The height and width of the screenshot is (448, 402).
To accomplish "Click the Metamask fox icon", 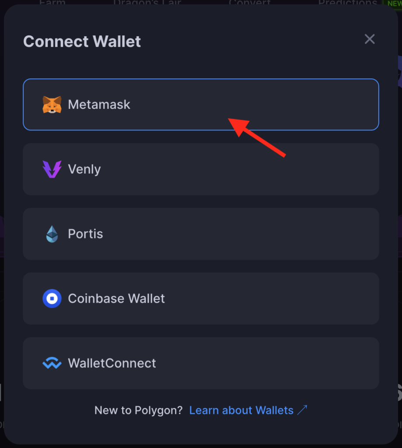I will (x=52, y=105).
